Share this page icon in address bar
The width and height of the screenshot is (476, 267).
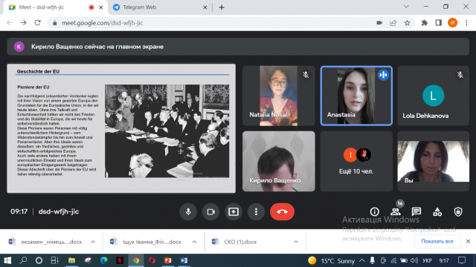(393, 23)
